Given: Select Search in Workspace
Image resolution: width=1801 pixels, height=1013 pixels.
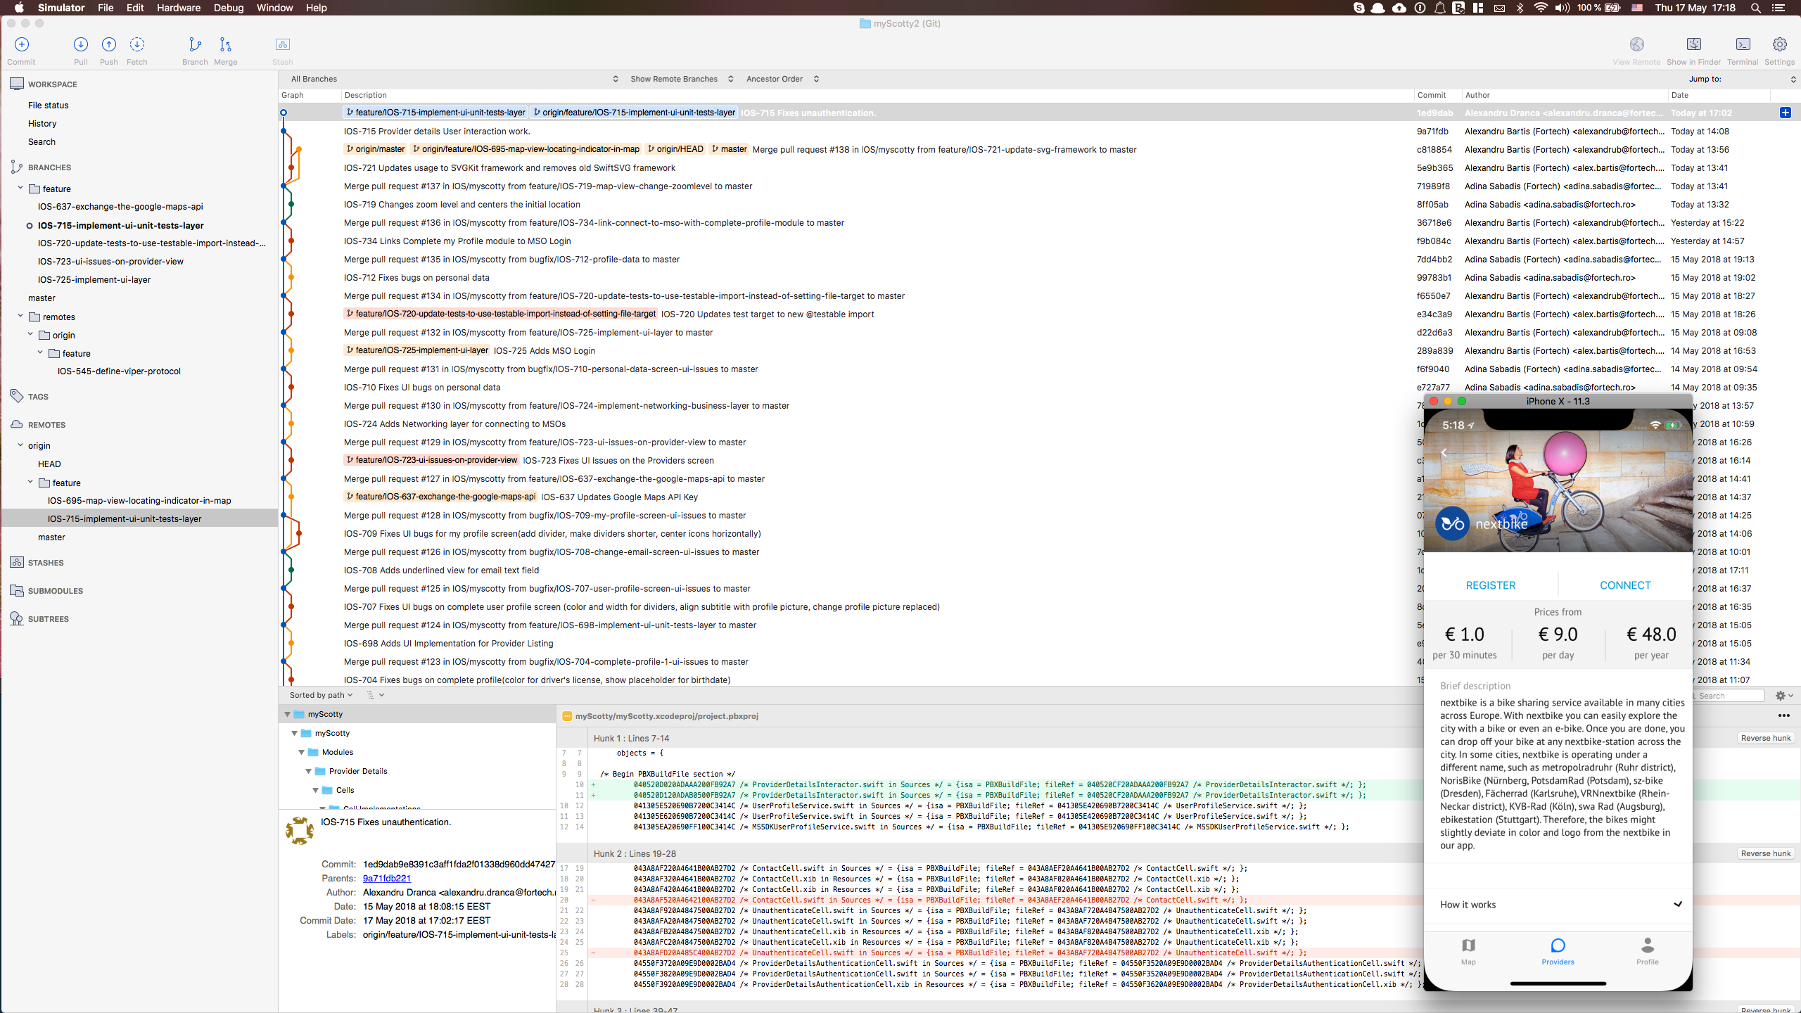Looking at the screenshot, I should 42,142.
